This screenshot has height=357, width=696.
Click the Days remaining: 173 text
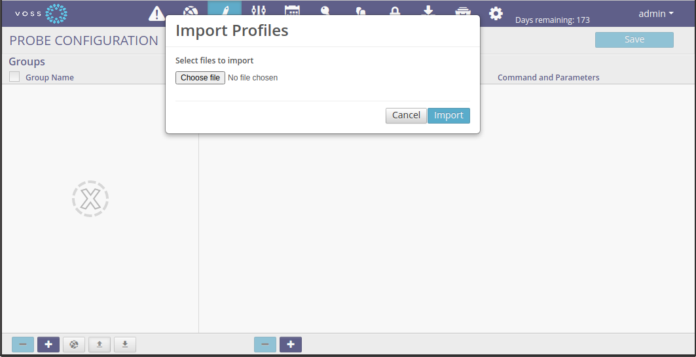click(553, 20)
